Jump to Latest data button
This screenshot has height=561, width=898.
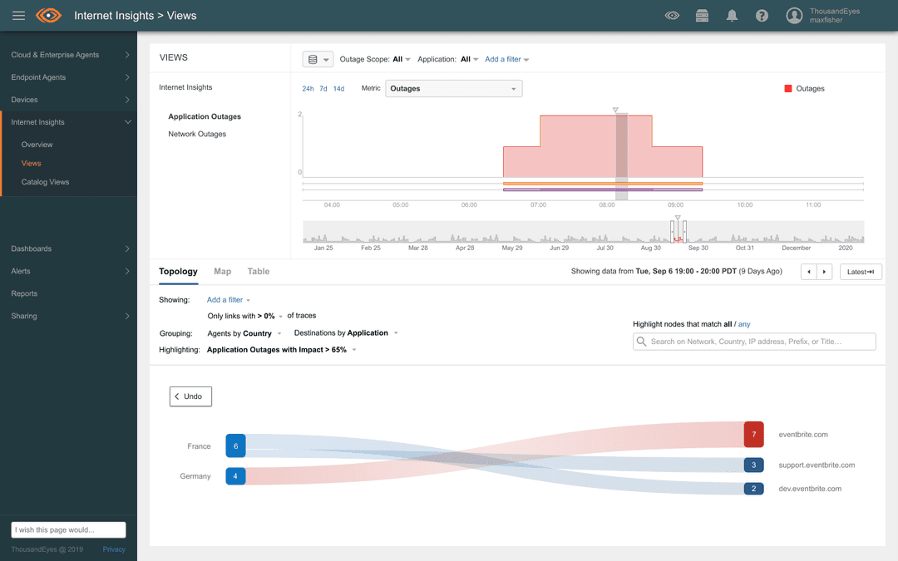[x=861, y=272]
